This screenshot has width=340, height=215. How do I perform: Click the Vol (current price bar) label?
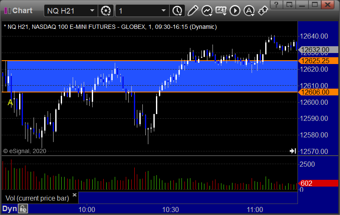coord(37,198)
